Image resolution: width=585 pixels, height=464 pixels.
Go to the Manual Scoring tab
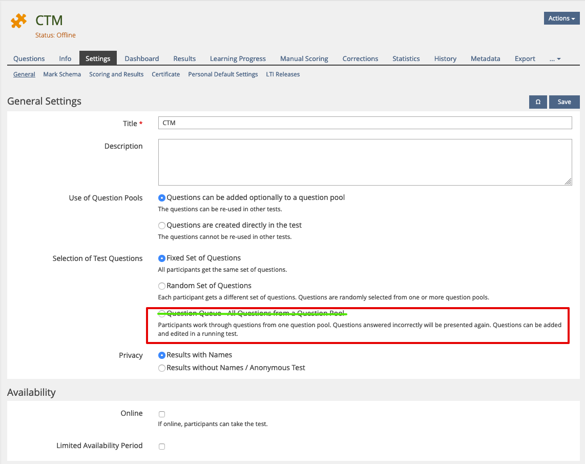click(304, 59)
